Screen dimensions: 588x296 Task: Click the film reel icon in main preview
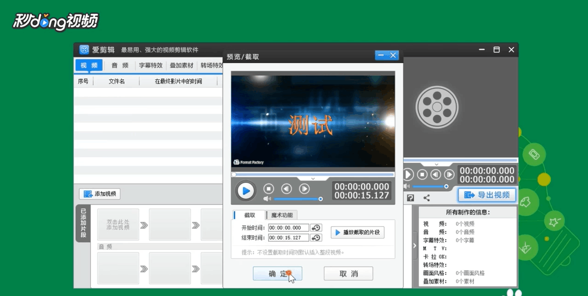point(437,107)
